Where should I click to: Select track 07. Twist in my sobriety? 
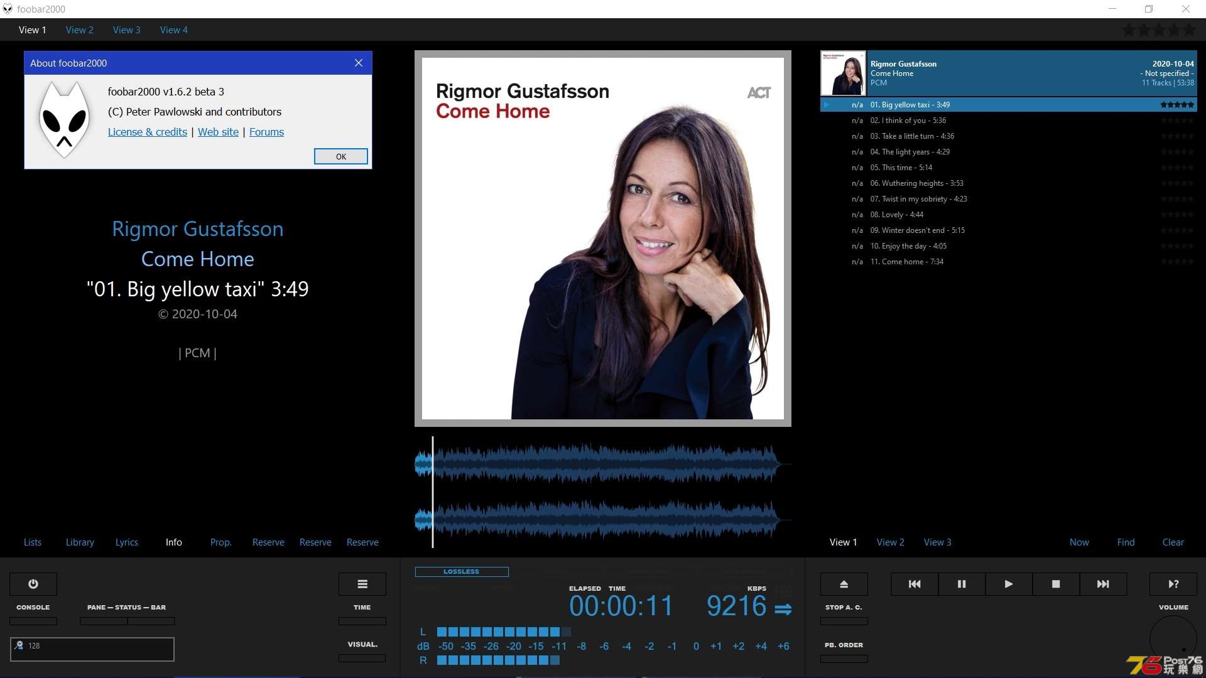point(1009,199)
